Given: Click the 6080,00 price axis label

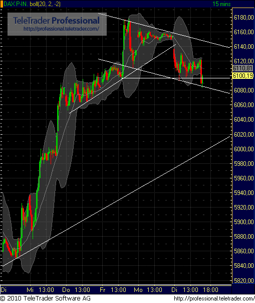Looking at the screenshot, I should click(243, 90).
